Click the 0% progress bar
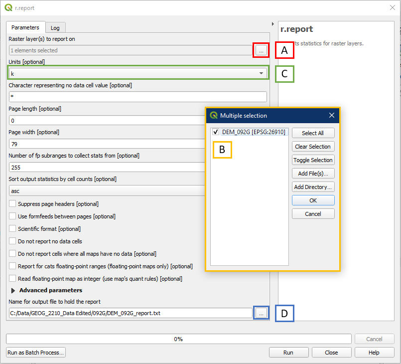Image resolution: width=401 pixels, height=364 pixels. 178,339
